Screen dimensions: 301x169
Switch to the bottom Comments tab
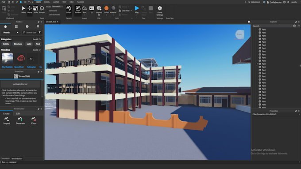(x=5, y=159)
